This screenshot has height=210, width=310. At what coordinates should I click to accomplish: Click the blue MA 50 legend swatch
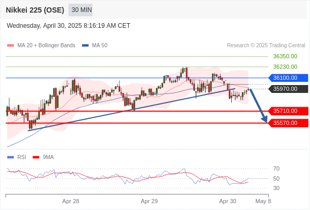[x=85, y=46]
